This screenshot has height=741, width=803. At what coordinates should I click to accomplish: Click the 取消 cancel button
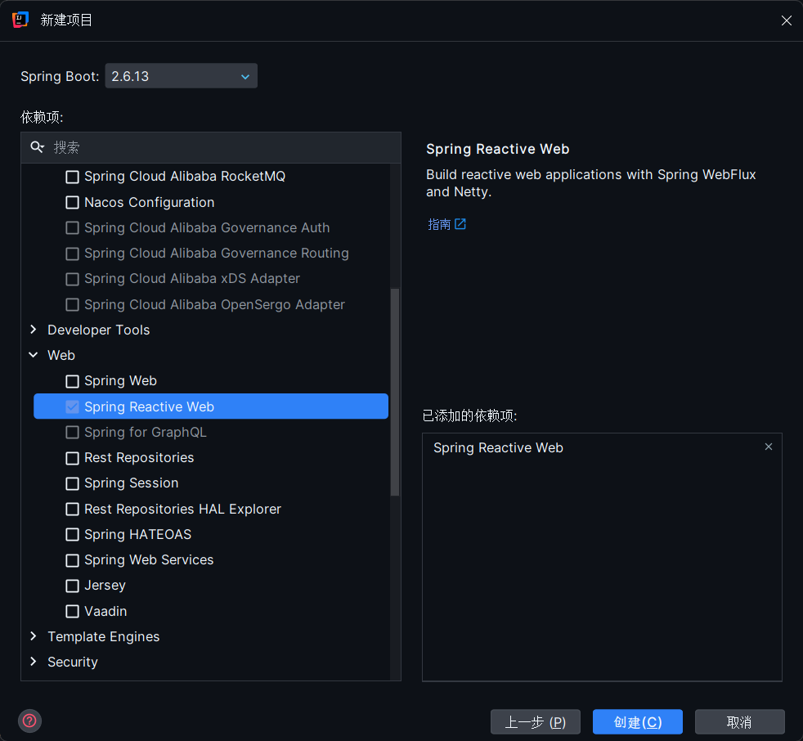click(x=739, y=722)
